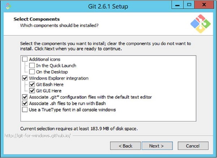Viewport: 217px width, 158px height.
Task: Uncheck Associate .git* configuration files option
Action: 25,97
